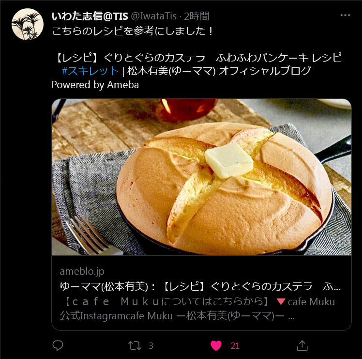Open the share upload icon
The width and height of the screenshot is (362, 359).
click(x=302, y=345)
